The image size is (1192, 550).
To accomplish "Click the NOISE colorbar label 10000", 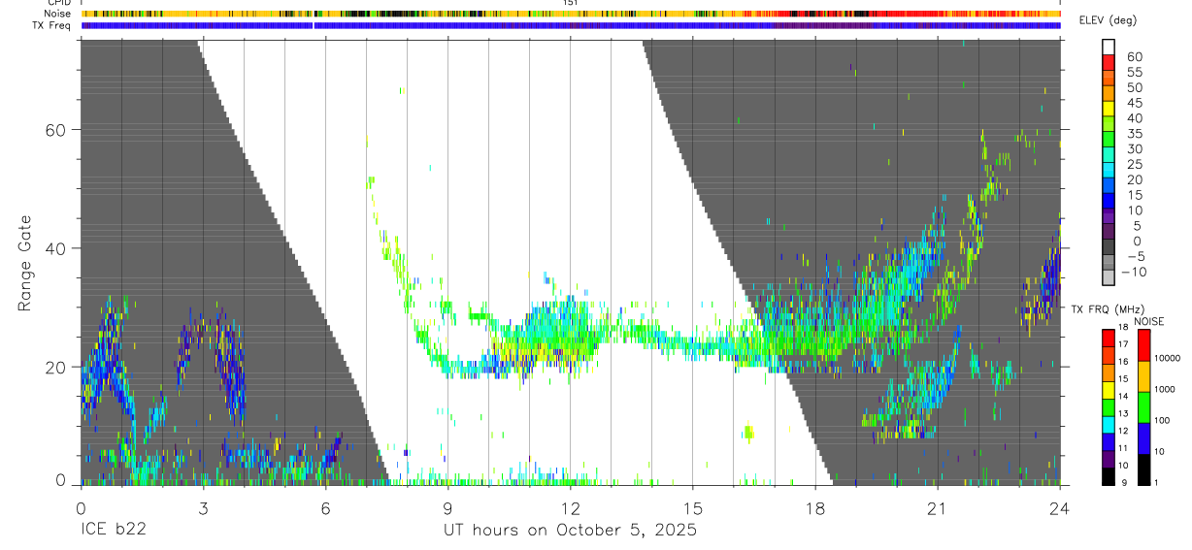I will pos(1168,358).
